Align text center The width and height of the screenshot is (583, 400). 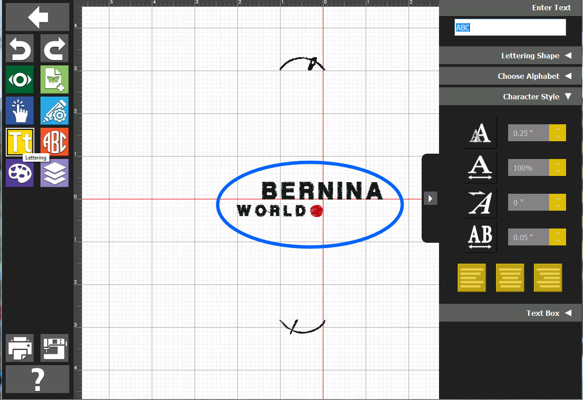pyautogui.click(x=510, y=278)
